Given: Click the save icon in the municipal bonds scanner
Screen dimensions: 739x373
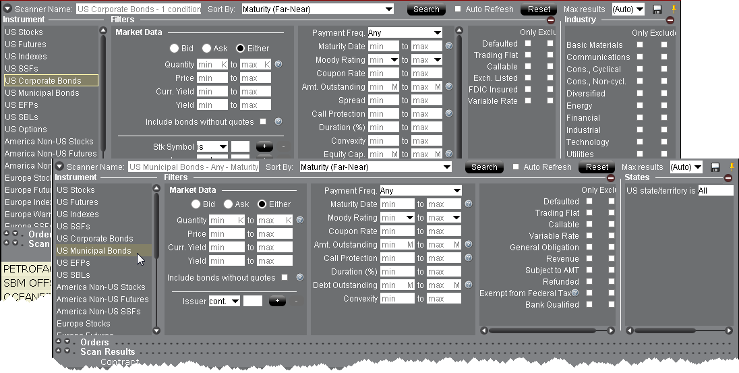Looking at the screenshot, I should pyautogui.click(x=715, y=167).
